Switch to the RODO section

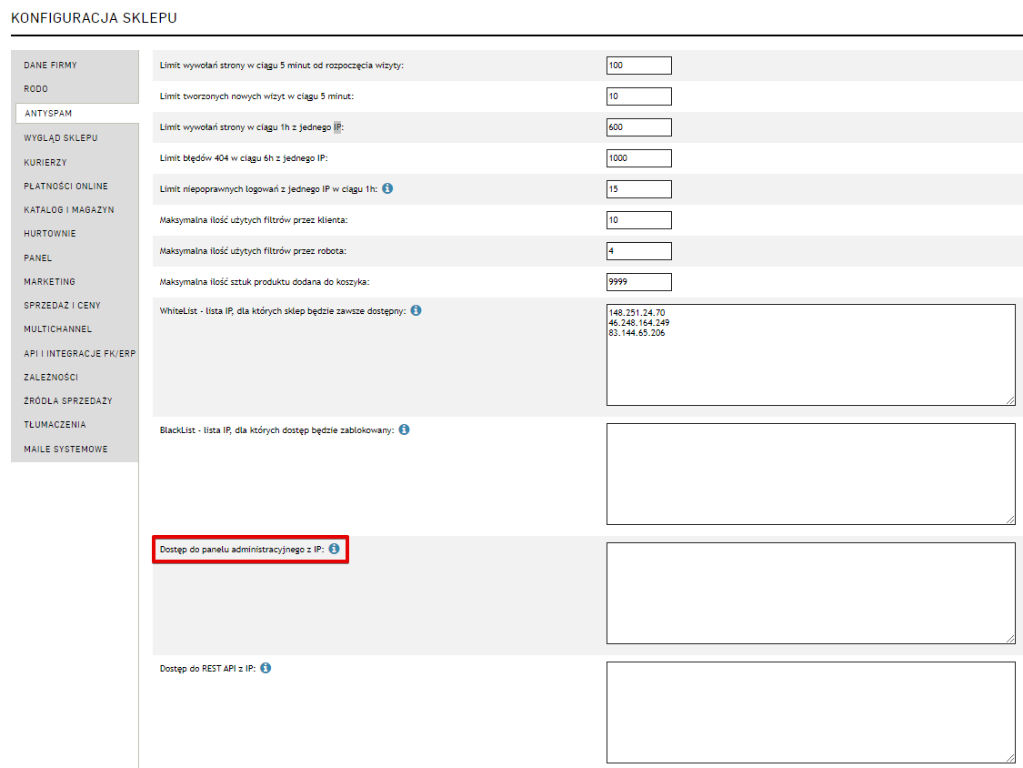36,89
